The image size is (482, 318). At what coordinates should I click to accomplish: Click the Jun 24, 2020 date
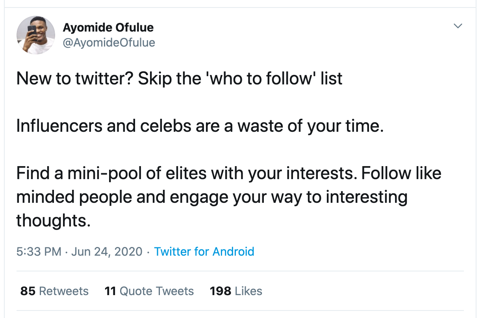point(107,251)
